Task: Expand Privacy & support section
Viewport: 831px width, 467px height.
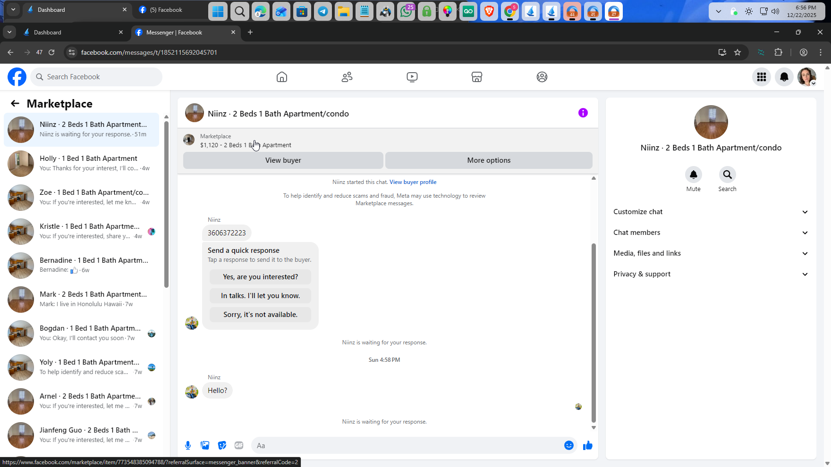Action: point(711,274)
